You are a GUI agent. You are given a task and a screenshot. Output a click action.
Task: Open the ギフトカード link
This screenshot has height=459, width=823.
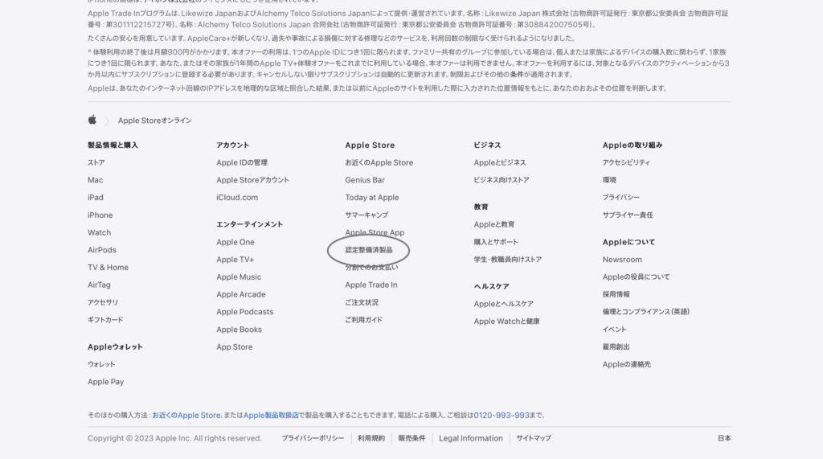(x=105, y=319)
